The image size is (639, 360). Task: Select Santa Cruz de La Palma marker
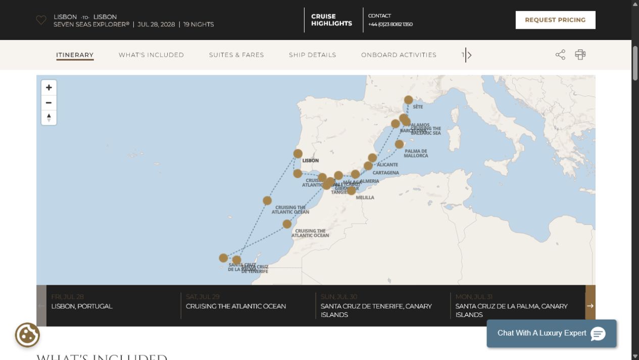tap(223, 258)
